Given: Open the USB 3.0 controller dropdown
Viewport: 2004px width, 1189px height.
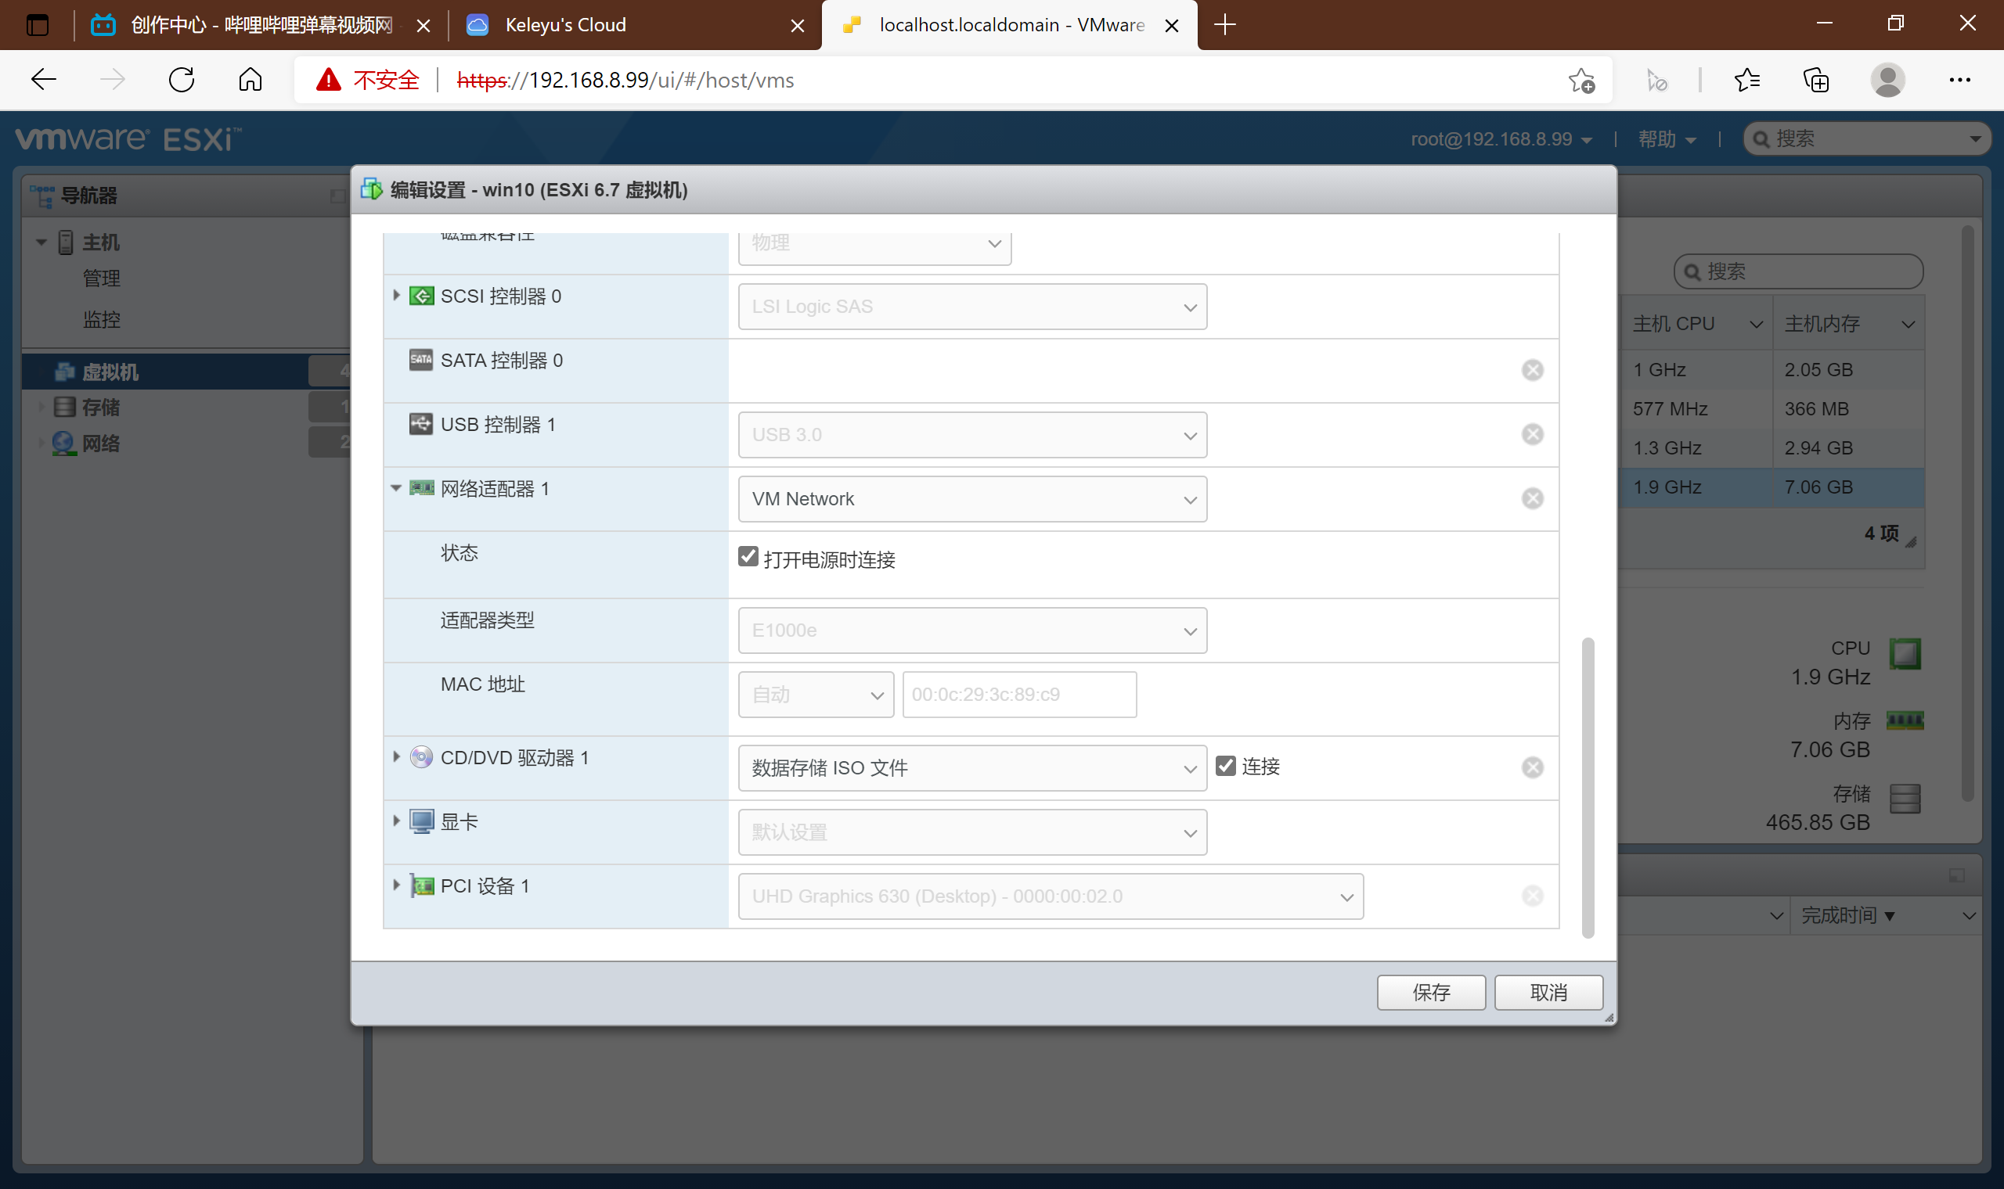Looking at the screenshot, I should 972,435.
